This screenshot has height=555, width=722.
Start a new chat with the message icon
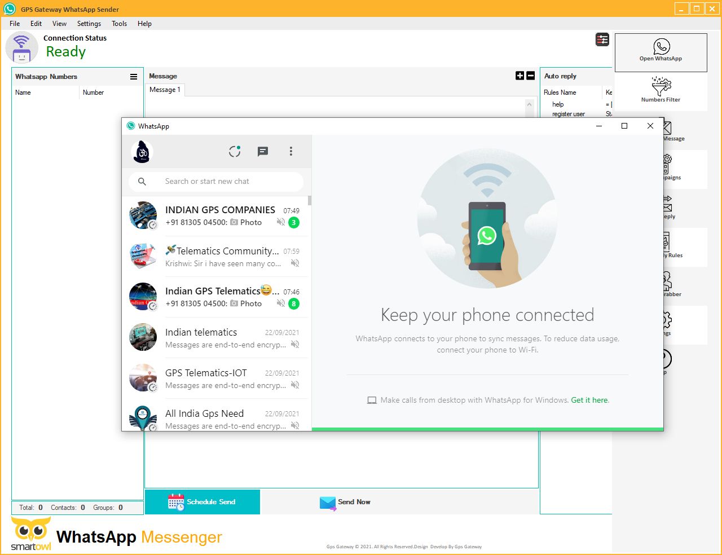coord(263,151)
